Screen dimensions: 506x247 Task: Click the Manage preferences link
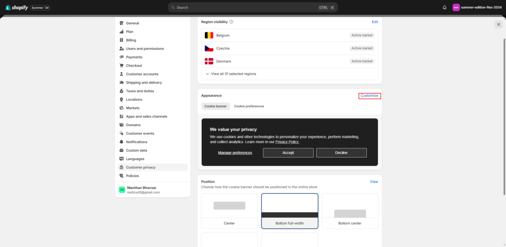235,153
